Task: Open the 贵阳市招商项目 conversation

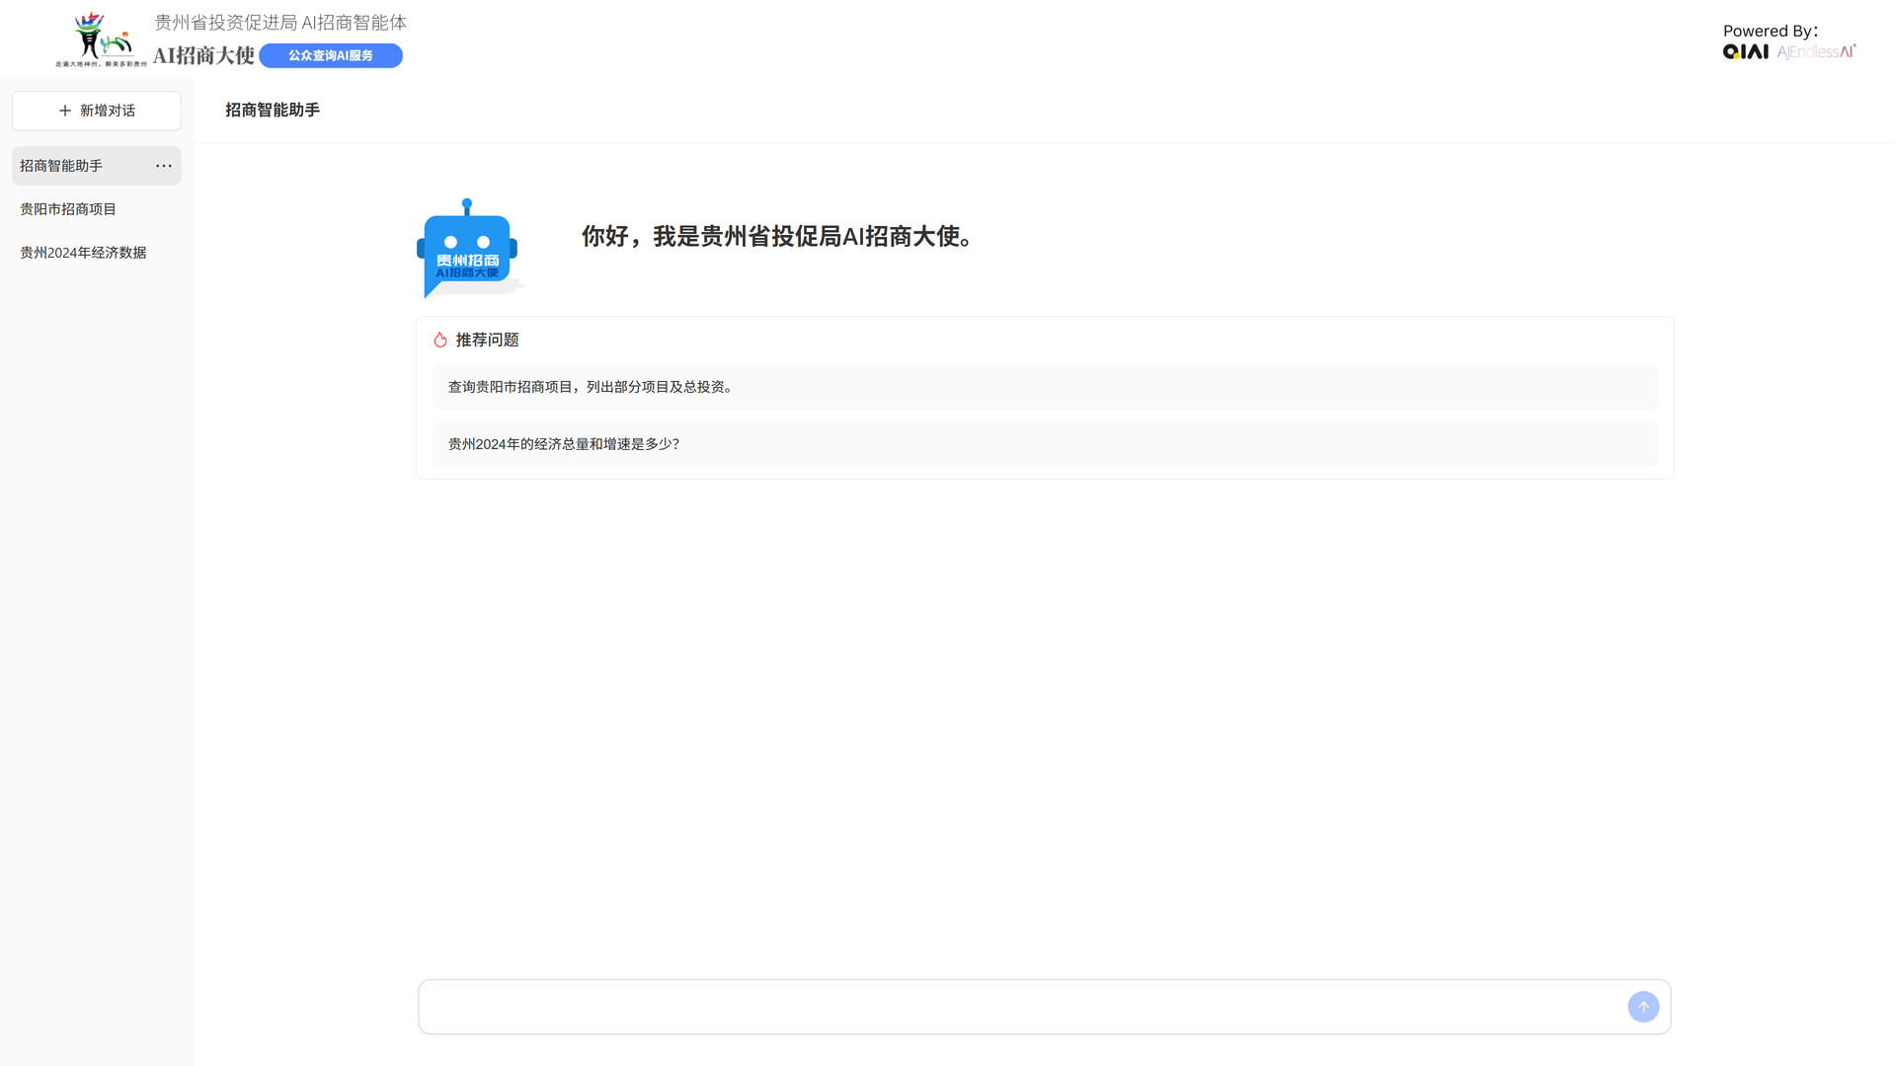Action: (x=97, y=209)
